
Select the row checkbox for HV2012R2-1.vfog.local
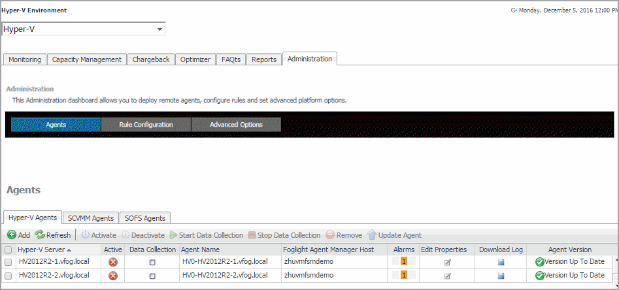[x=8, y=262]
